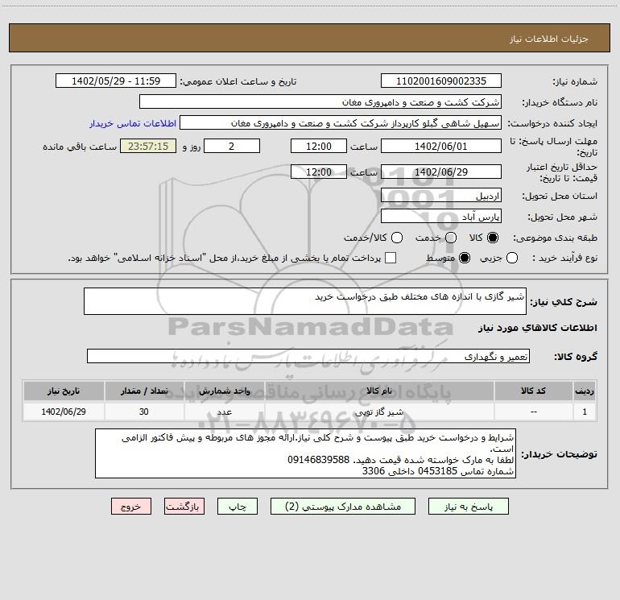This screenshot has height=600, width=620.
Task: Click the row number cell 1
Action: (x=585, y=412)
